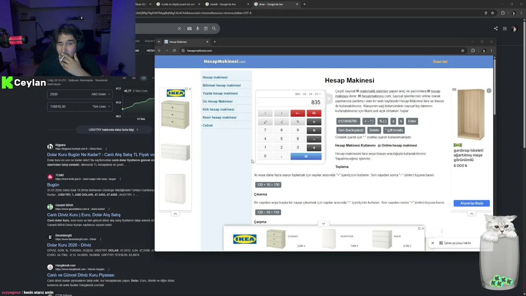Click the square root calculator key

(x=281, y=122)
